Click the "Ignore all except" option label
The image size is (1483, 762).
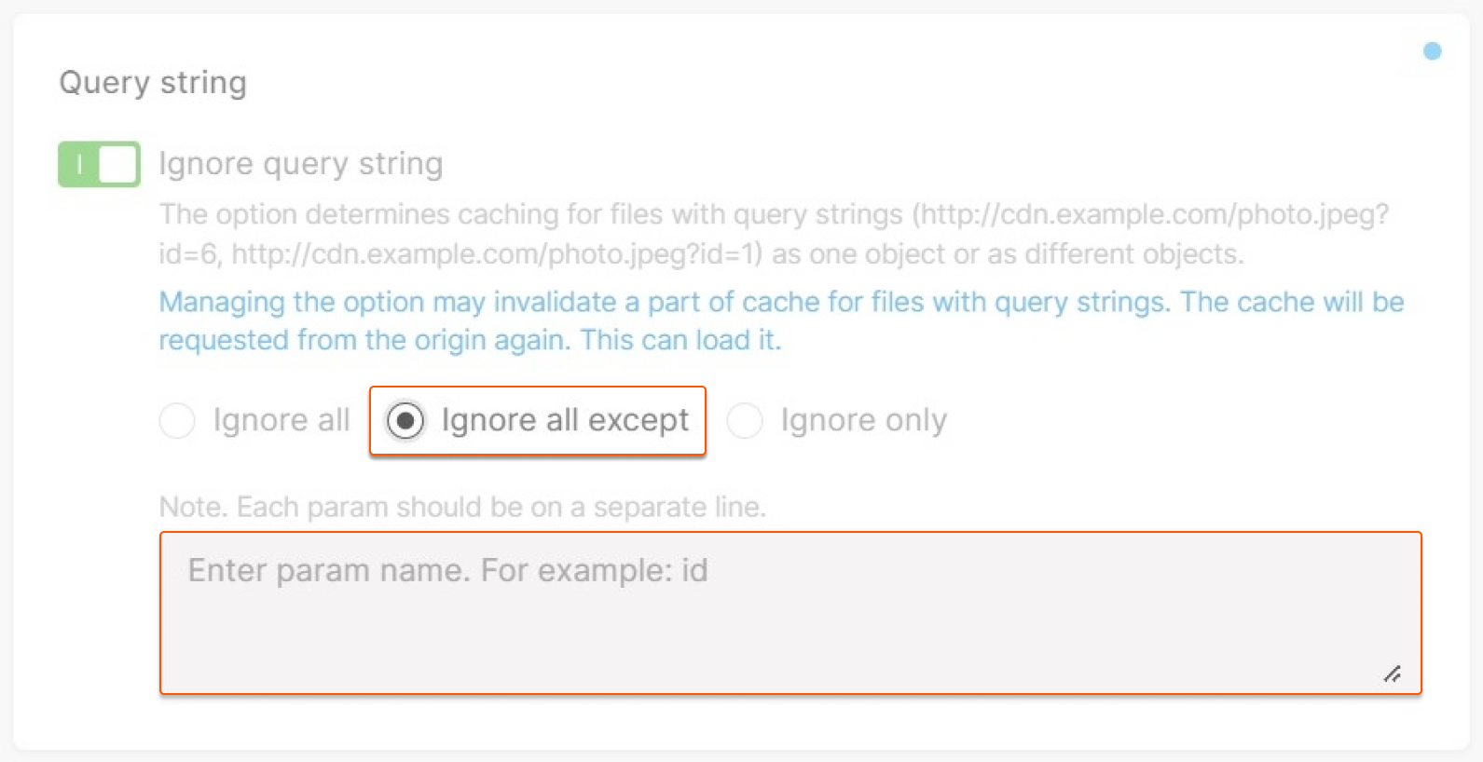(565, 420)
